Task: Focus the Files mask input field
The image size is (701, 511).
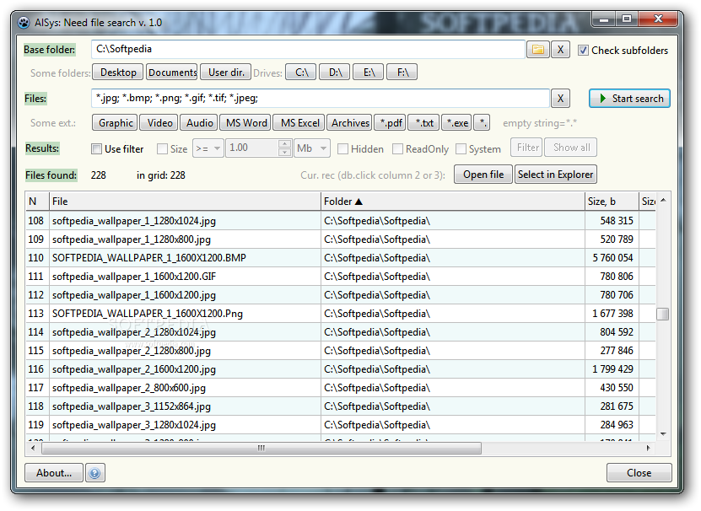Action: pyautogui.click(x=321, y=99)
